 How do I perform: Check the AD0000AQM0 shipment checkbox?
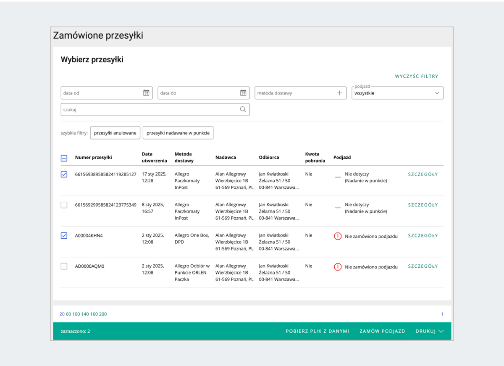pos(64,266)
